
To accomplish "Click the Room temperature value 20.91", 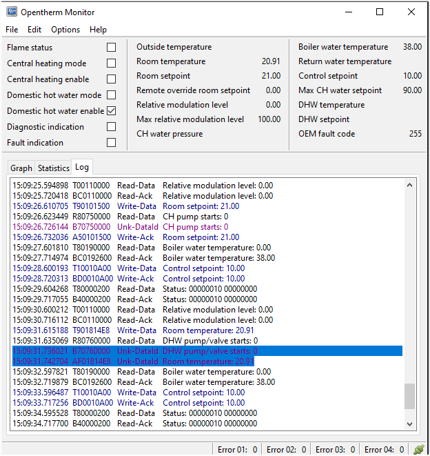I will coord(271,61).
